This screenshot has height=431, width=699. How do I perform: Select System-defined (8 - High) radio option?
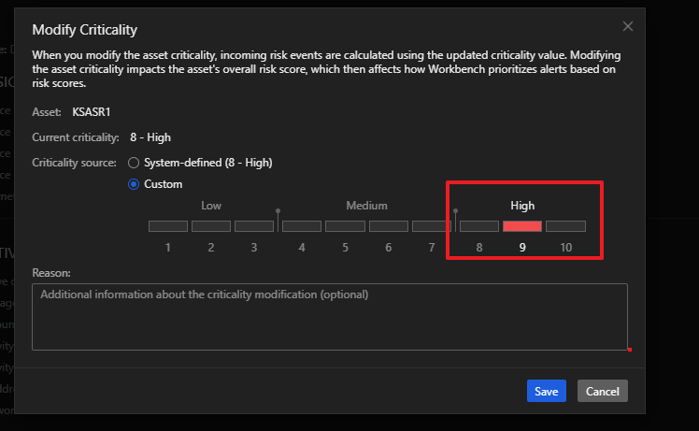[134, 163]
